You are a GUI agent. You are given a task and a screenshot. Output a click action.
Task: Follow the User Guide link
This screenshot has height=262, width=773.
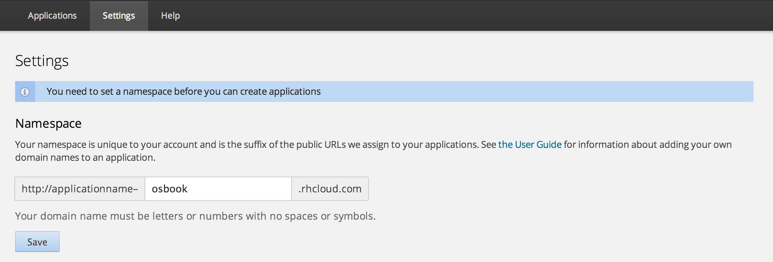[530, 145]
